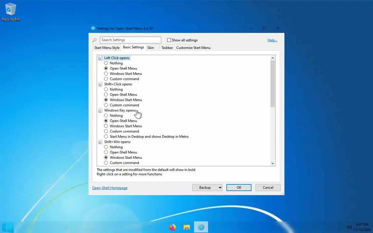Click the Open-Shell taskbar icon

click(201, 227)
